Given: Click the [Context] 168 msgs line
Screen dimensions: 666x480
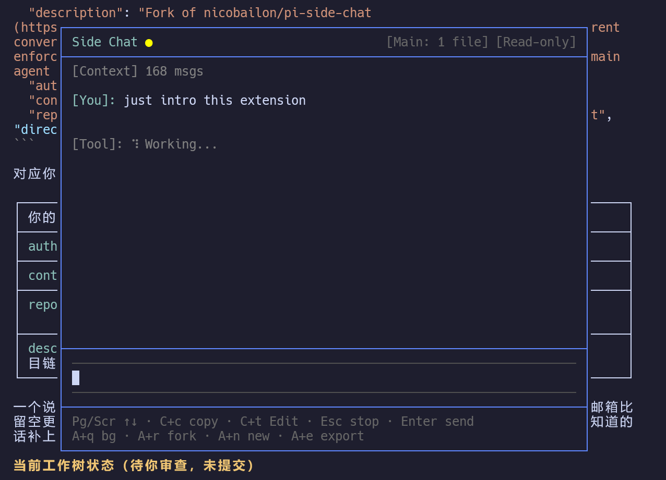Looking at the screenshot, I should pyautogui.click(x=138, y=71).
